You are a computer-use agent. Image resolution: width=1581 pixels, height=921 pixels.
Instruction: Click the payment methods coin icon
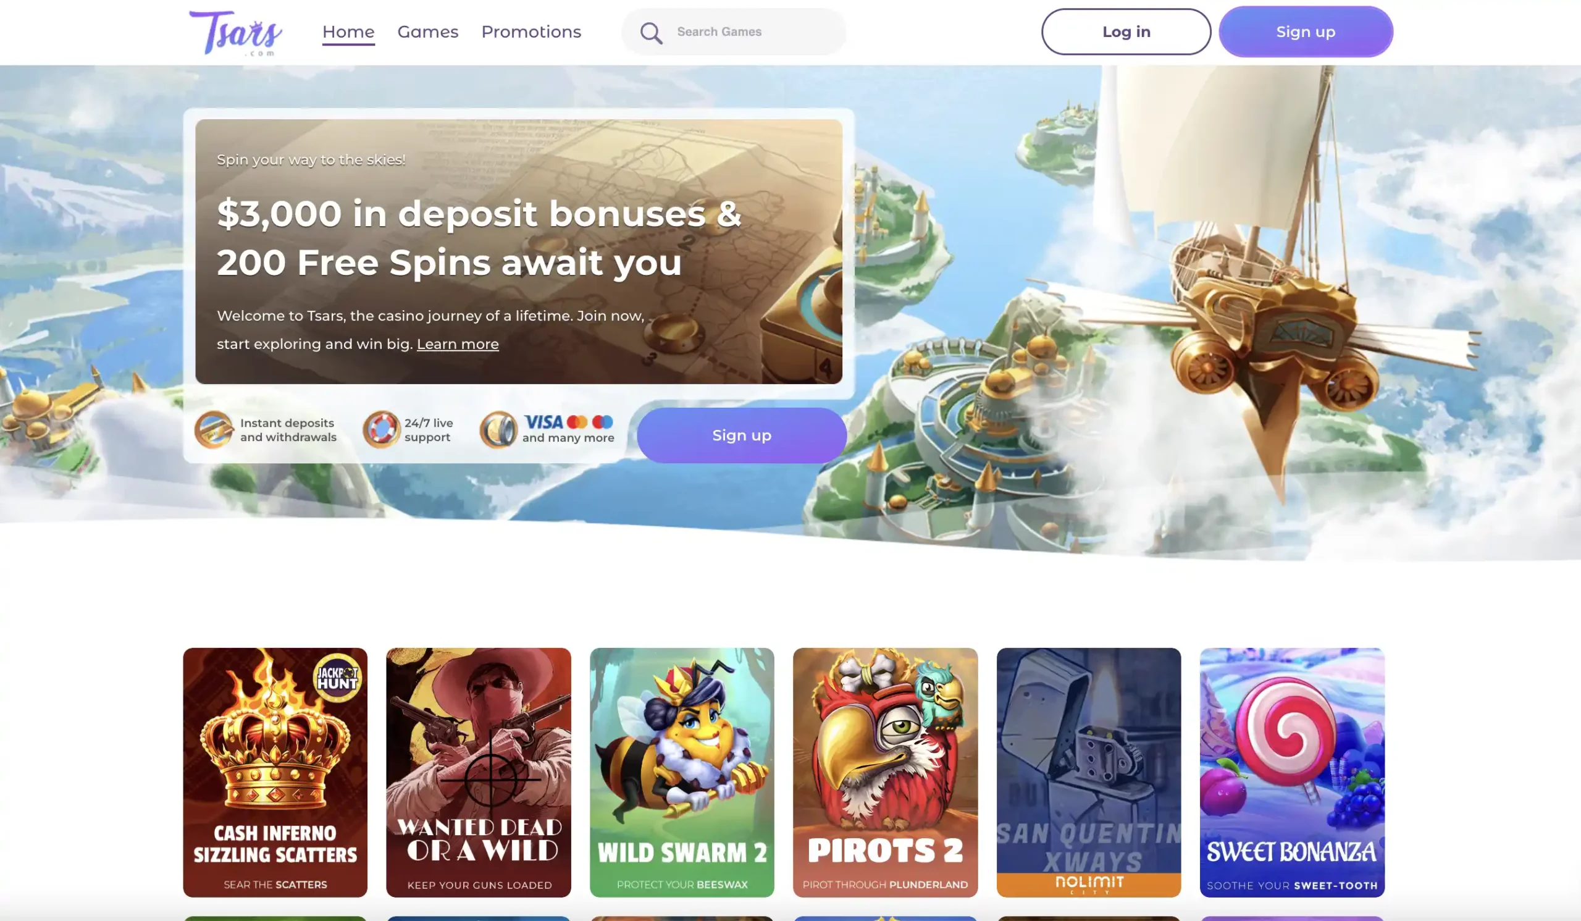point(498,430)
